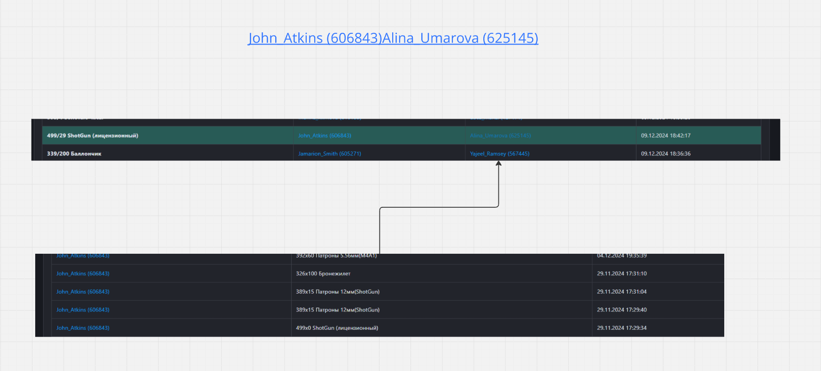Image resolution: width=821 pixels, height=371 pixels.
Task: Click the 09.12.2024 18:36:36 timestamp
Action: tap(666, 154)
